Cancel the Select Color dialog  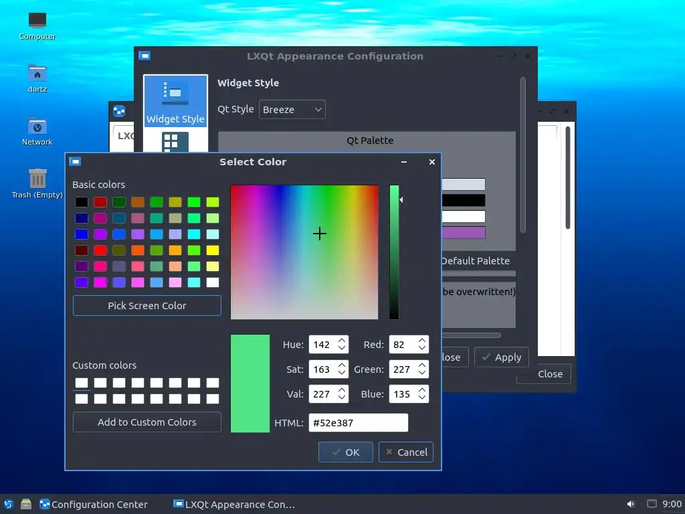click(x=406, y=452)
